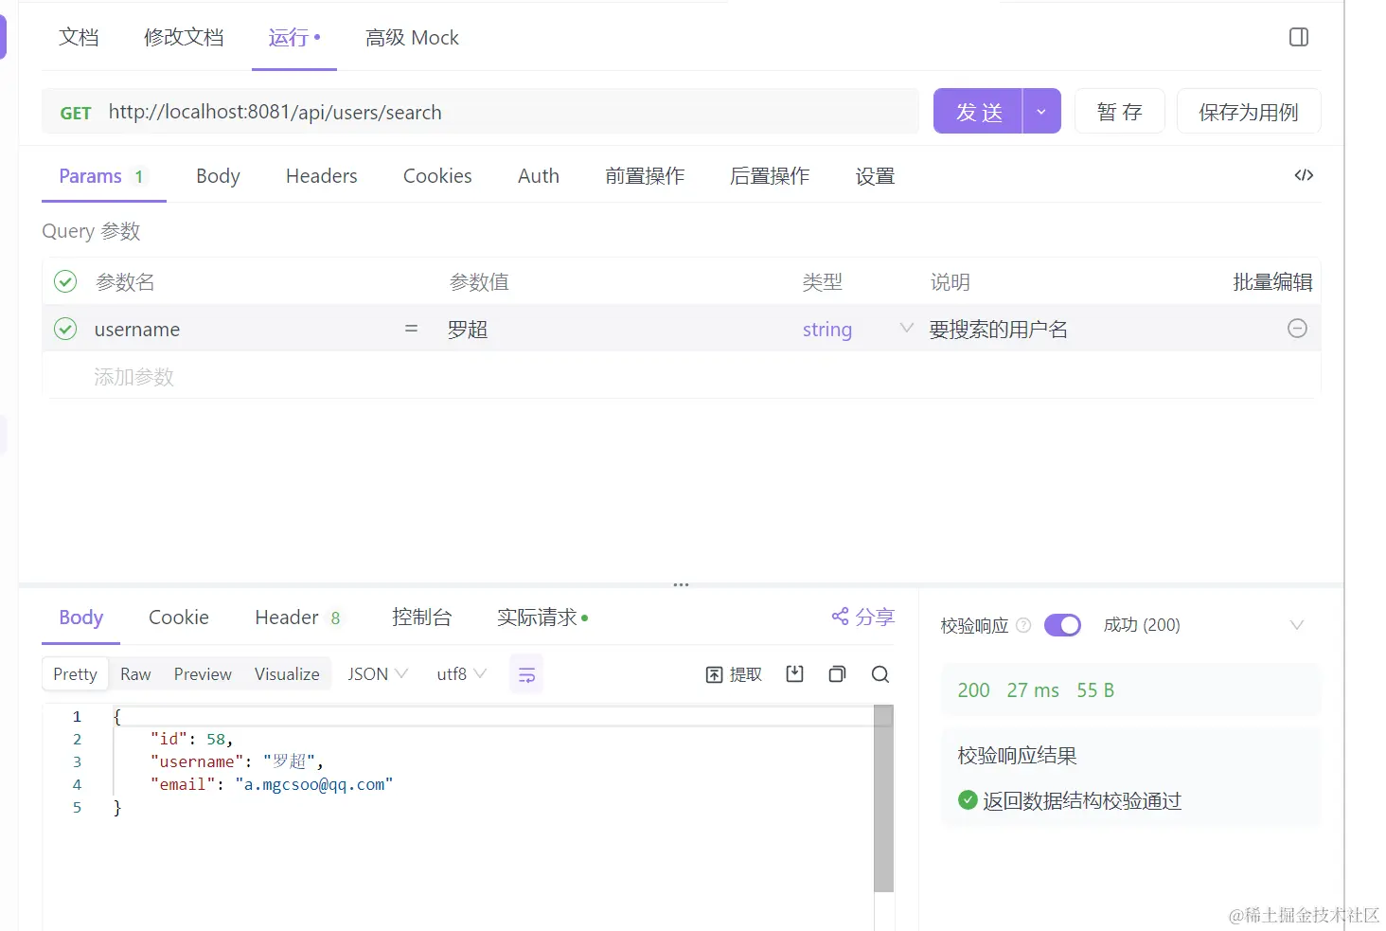
Task: Click the response body vertical scrollbar
Action: [x=883, y=798]
